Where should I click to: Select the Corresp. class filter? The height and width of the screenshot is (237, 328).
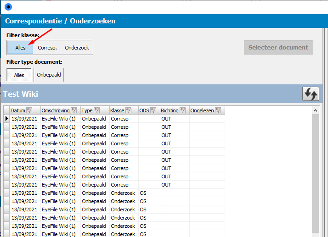(x=47, y=48)
